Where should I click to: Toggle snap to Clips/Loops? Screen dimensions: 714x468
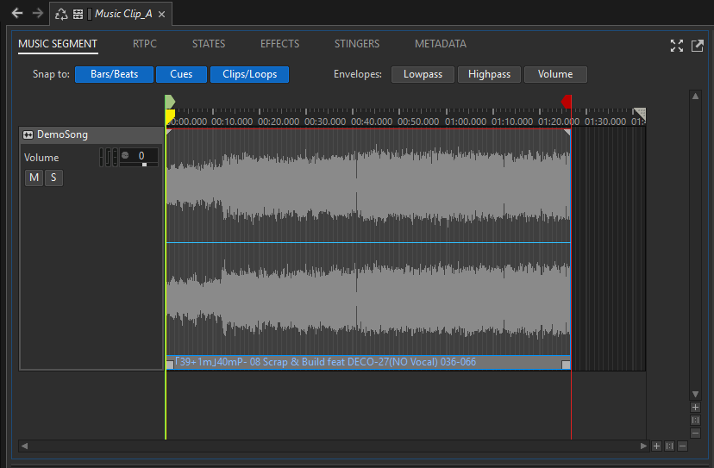[x=249, y=74]
